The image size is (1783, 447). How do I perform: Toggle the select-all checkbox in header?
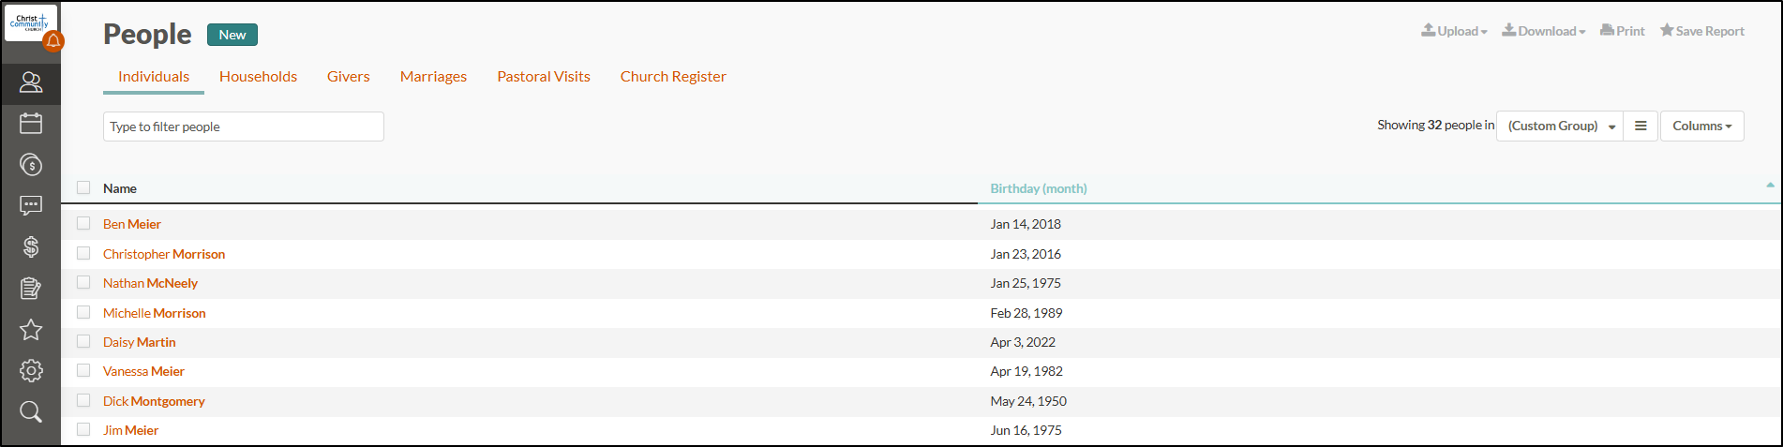click(x=83, y=187)
